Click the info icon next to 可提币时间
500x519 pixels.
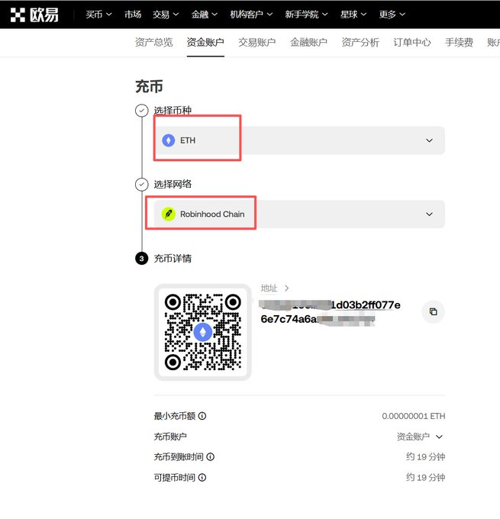tap(202, 477)
